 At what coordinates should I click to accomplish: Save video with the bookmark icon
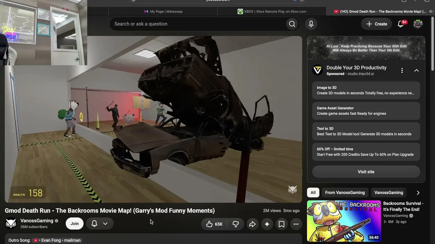281,224
